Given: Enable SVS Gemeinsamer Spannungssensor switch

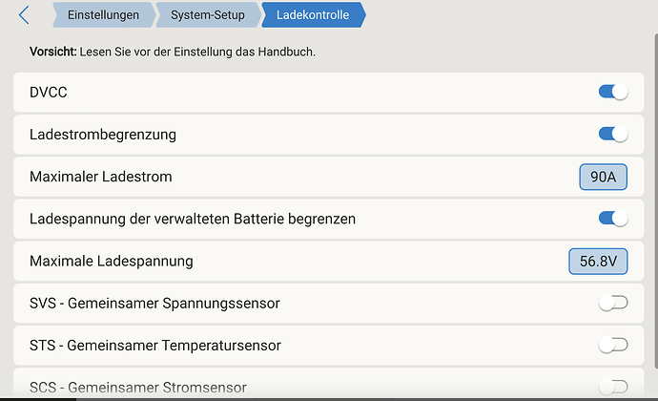Looking at the screenshot, I should pyautogui.click(x=613, y=303).
